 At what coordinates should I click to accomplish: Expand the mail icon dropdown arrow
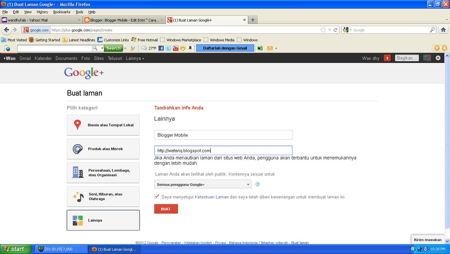276,48
